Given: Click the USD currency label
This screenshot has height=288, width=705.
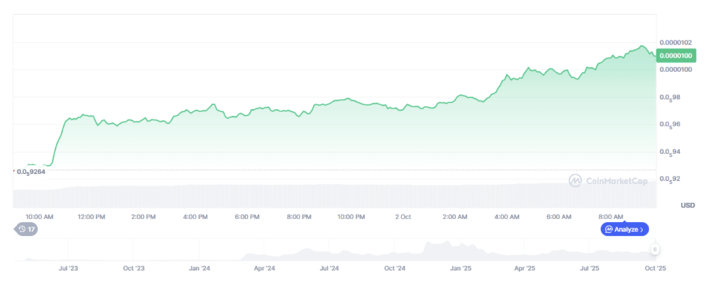Looking at the screenshot, I should (687, 206).
